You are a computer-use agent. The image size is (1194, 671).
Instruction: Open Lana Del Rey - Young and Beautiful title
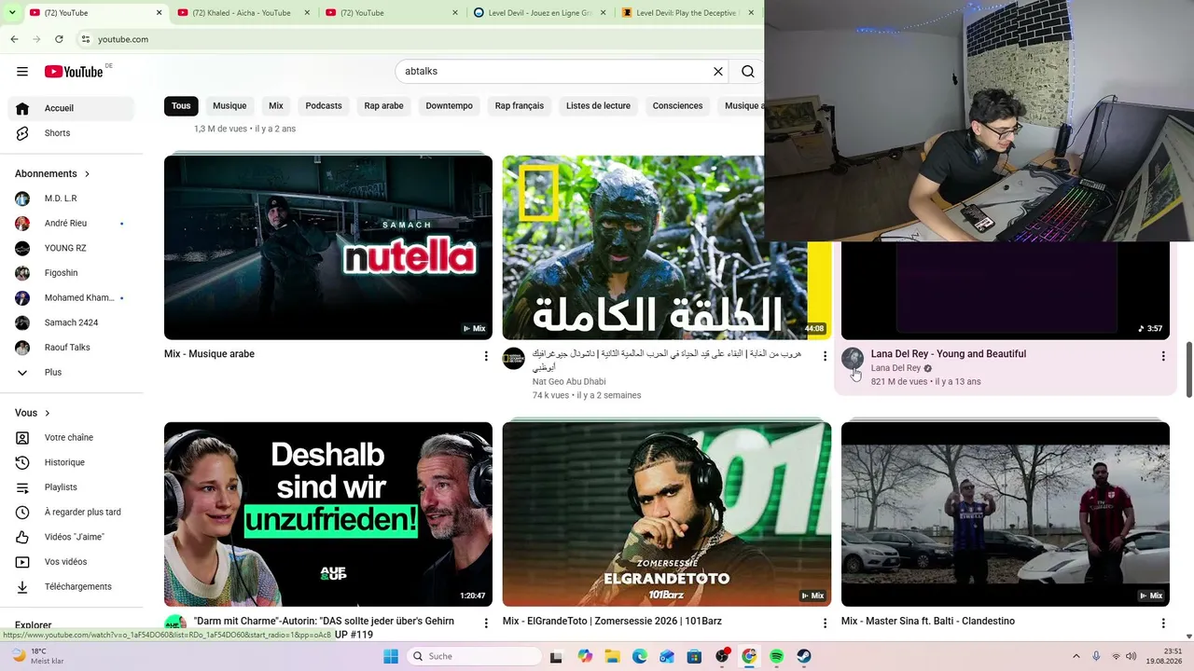(949, 354)
